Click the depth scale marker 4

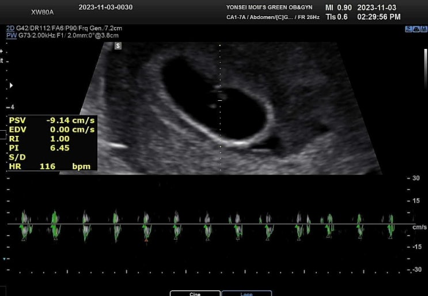[12, 107]
